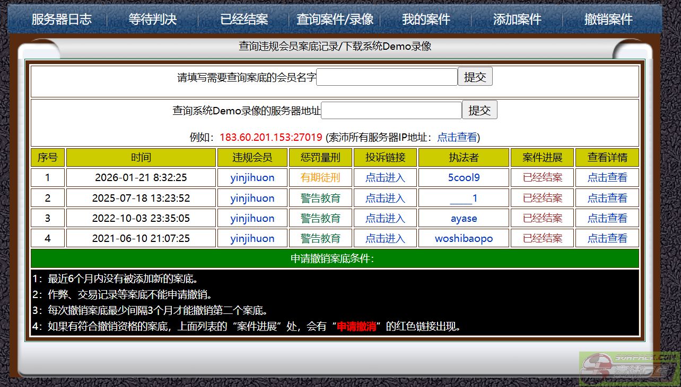View details 点击查看 for case number 4
Viewport: 681px width, 387px height.
pyautogui.click(x=607, y=239)
